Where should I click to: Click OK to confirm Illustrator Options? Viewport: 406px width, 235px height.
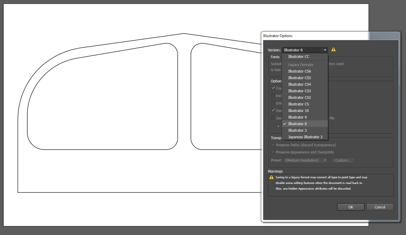[351, 207]
